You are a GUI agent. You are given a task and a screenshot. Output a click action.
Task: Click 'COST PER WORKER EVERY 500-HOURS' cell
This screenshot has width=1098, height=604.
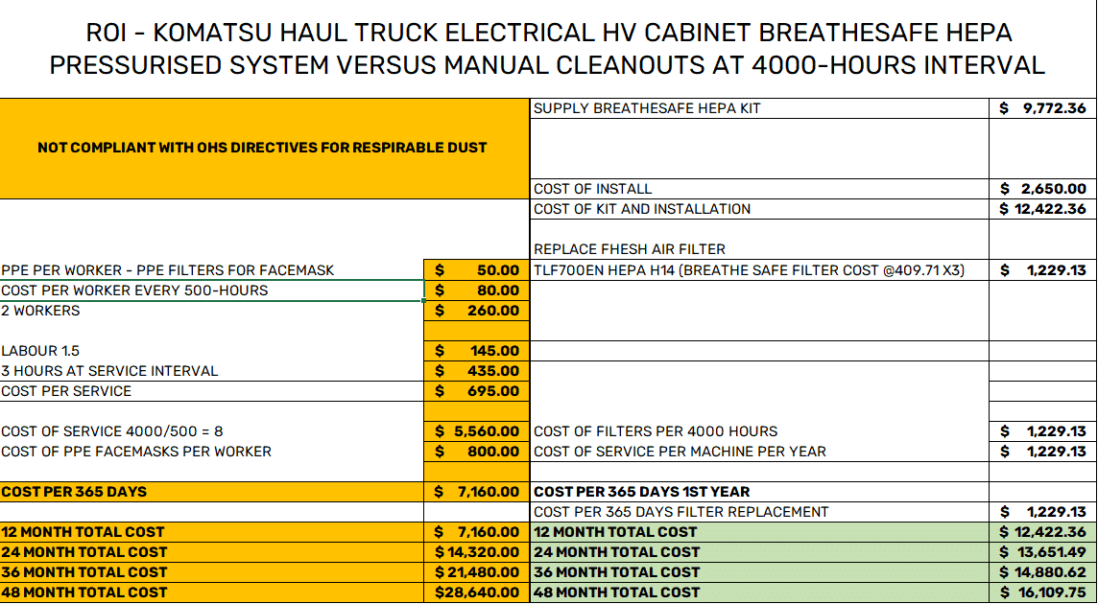(211, 290)
